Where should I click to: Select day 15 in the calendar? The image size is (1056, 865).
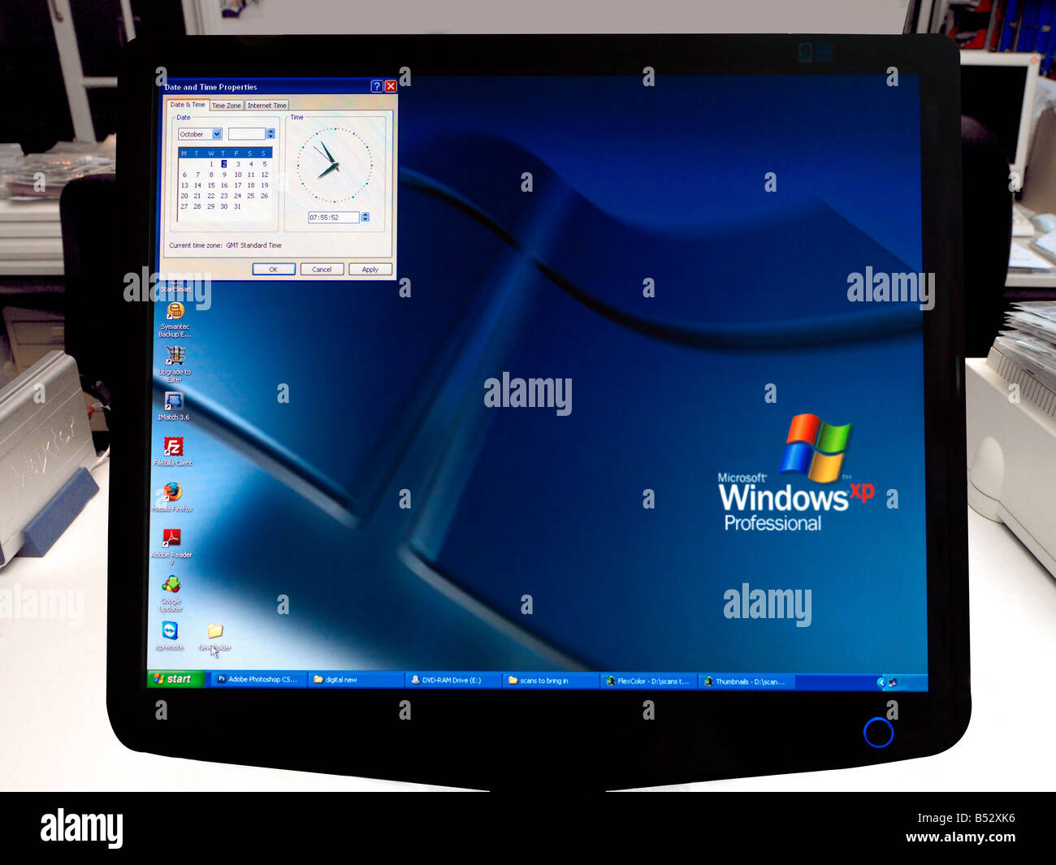(211, 185)
